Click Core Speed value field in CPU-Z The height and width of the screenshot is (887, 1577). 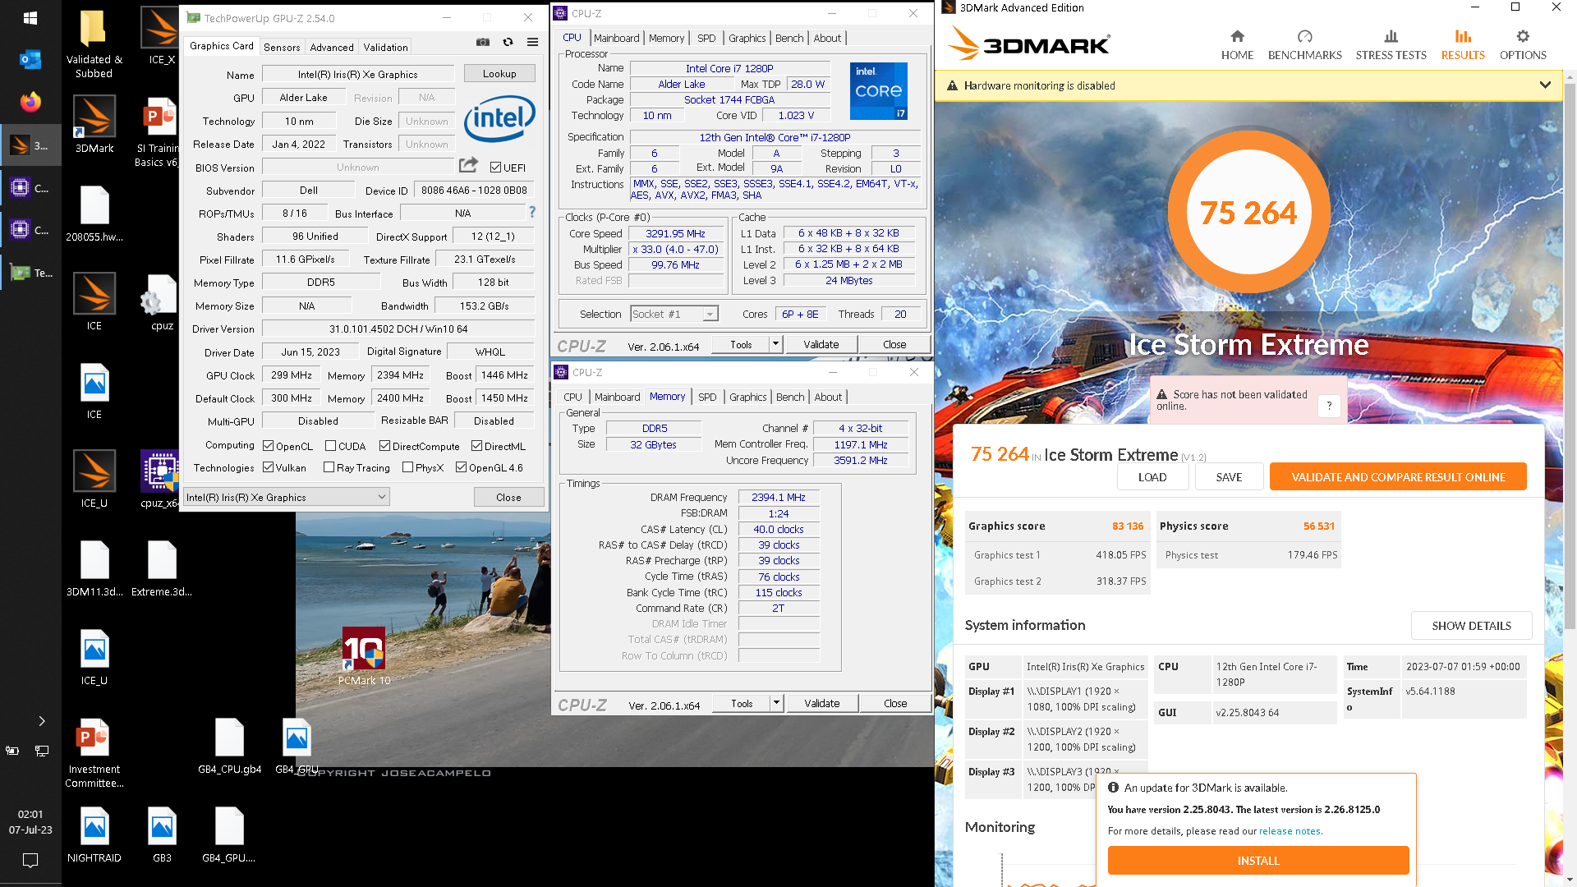[675, 233]
